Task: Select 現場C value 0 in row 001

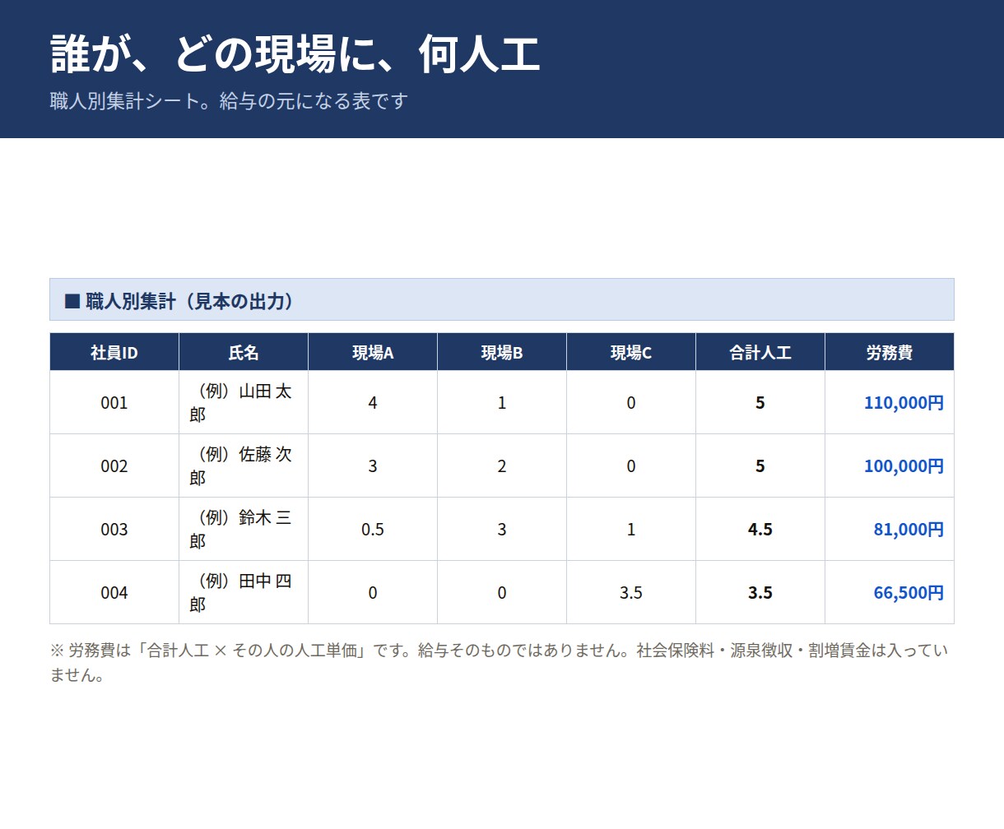Action: tap(631, 403)
